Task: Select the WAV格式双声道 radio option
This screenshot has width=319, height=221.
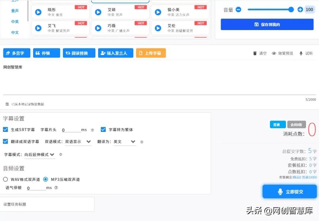Action: tap(5, 179)
